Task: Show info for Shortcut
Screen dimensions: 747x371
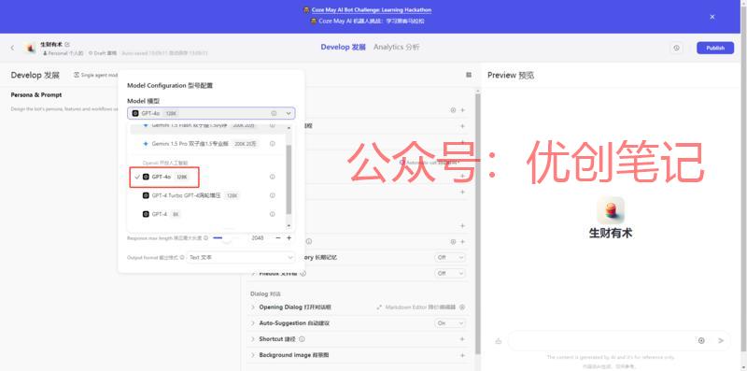Action: coord(302,339)
